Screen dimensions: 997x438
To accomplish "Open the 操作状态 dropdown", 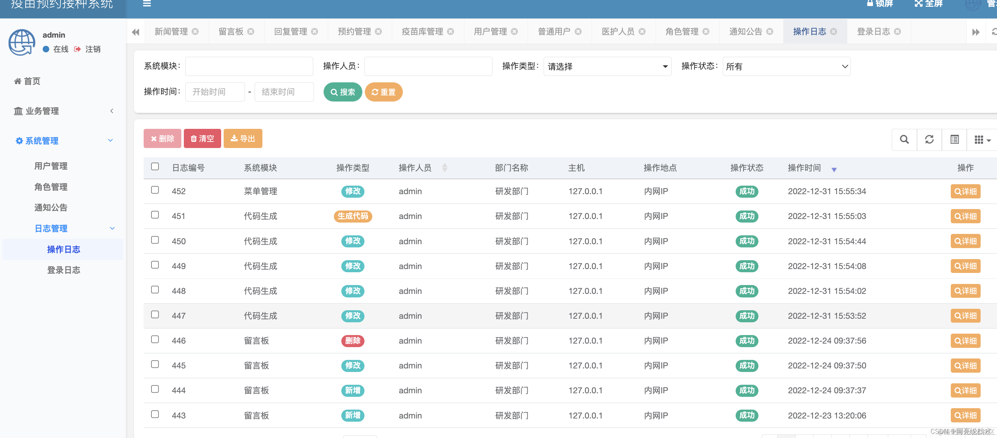I will [786, 66].
